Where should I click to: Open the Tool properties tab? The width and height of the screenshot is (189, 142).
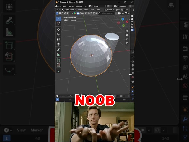(133, 57)
